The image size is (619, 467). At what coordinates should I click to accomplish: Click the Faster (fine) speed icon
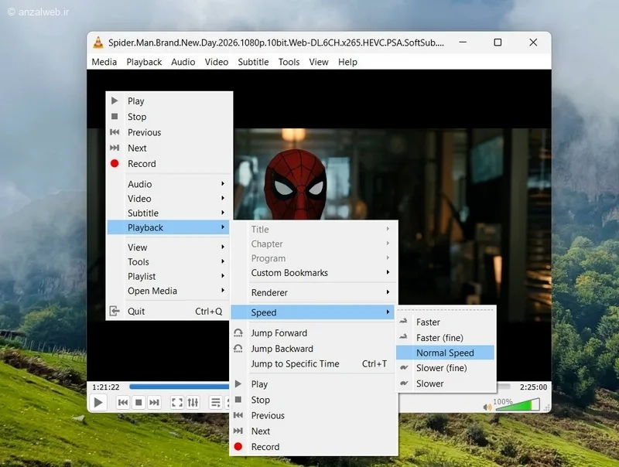click(x=403, y=337)
